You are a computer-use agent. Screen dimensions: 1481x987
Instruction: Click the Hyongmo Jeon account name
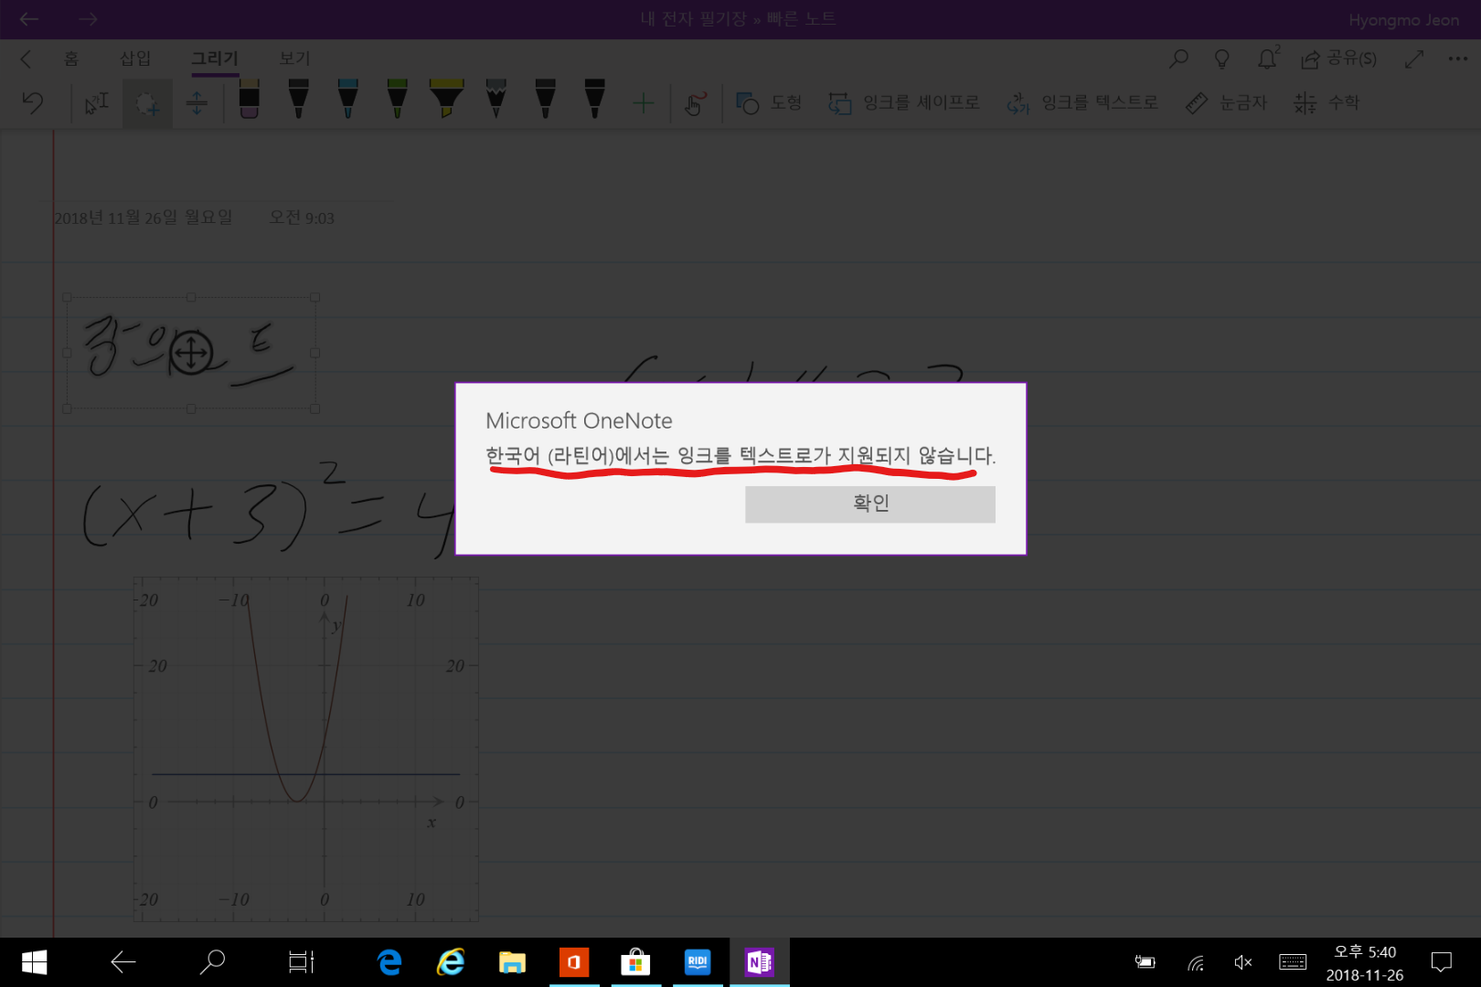point(1403,20)
